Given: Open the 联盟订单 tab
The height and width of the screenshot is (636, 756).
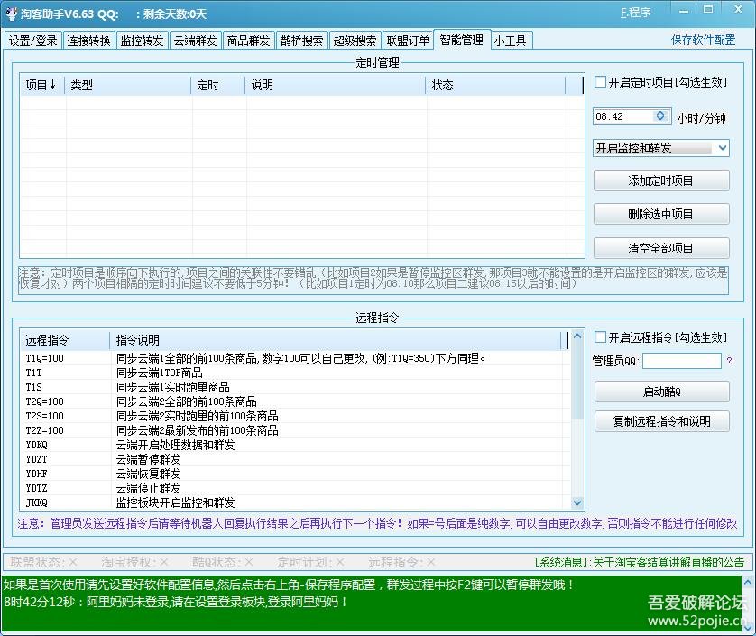Looking at the screenshot, I should pos(408,41).
